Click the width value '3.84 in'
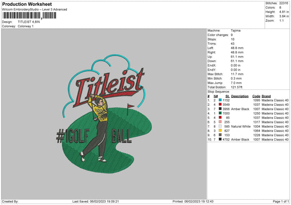Screen dimensions: 291x205 click(284, 16)
